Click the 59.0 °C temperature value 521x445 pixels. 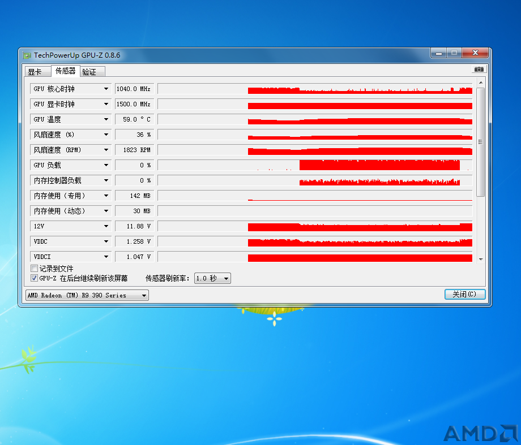point(135,119)
